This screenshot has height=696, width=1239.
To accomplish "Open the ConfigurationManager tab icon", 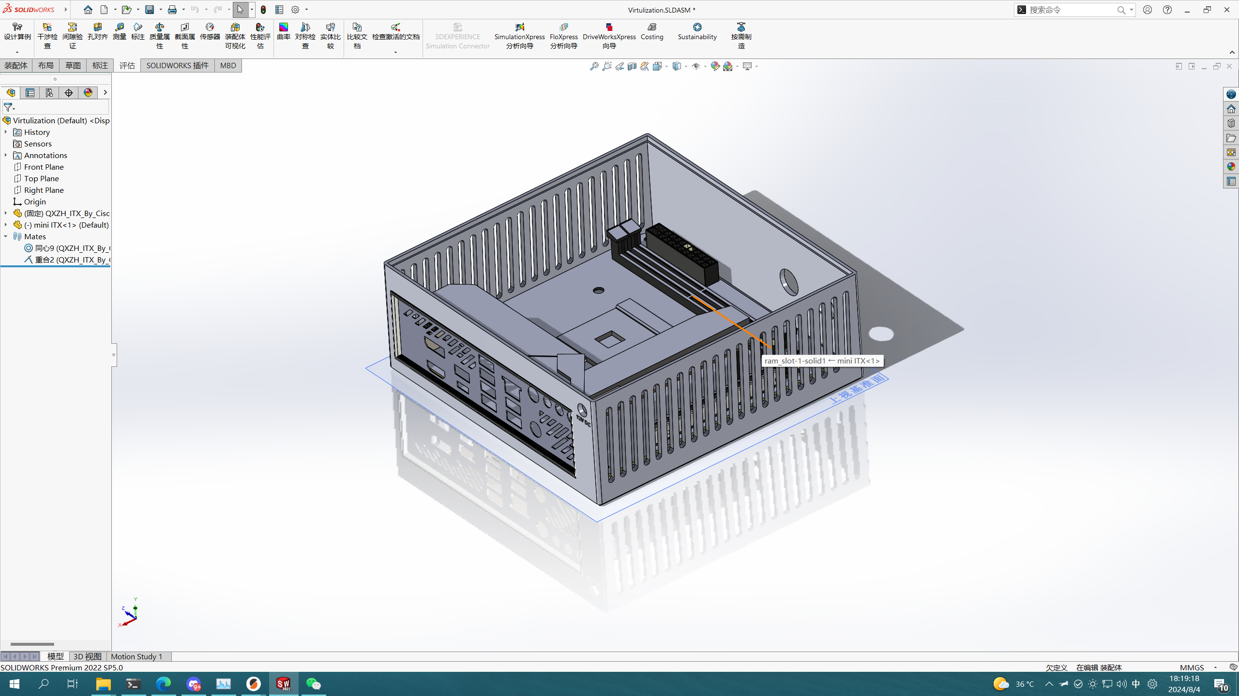I will [49, 92].
